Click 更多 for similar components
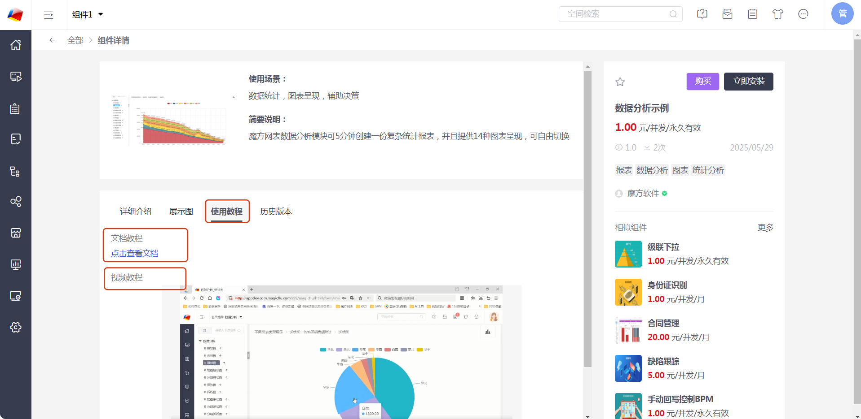 click(765, 228)
